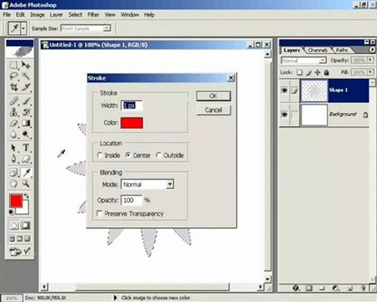Add a layer style in Layers panel
The height and width of the screenshot is (302, 377).
[296, 288]
